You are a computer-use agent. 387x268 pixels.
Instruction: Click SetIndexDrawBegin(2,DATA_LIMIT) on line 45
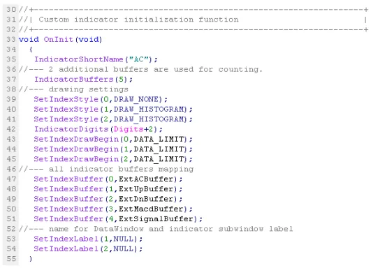point(113,159)
